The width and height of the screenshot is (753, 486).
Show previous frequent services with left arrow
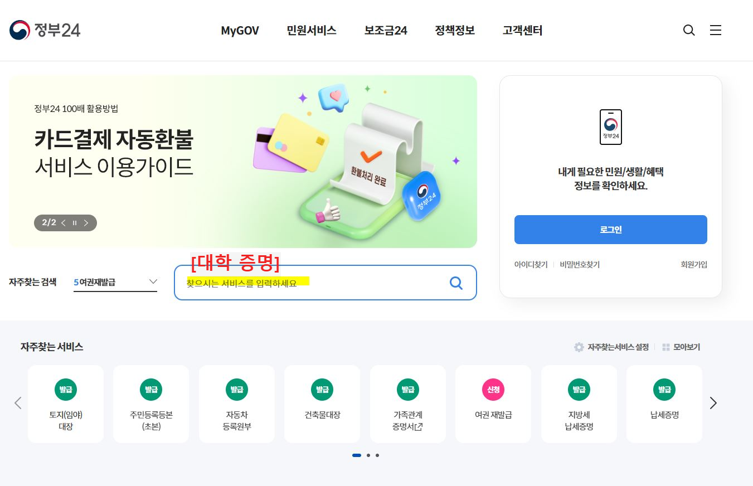[18, 403]
